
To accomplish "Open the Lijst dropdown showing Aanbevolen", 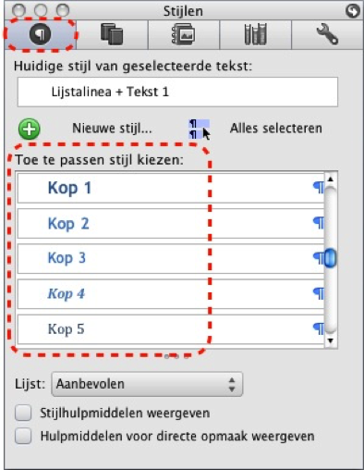I will click(147, 384).
